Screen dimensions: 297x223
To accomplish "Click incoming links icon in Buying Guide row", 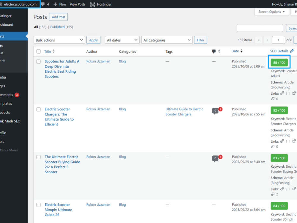I will 273,194.
